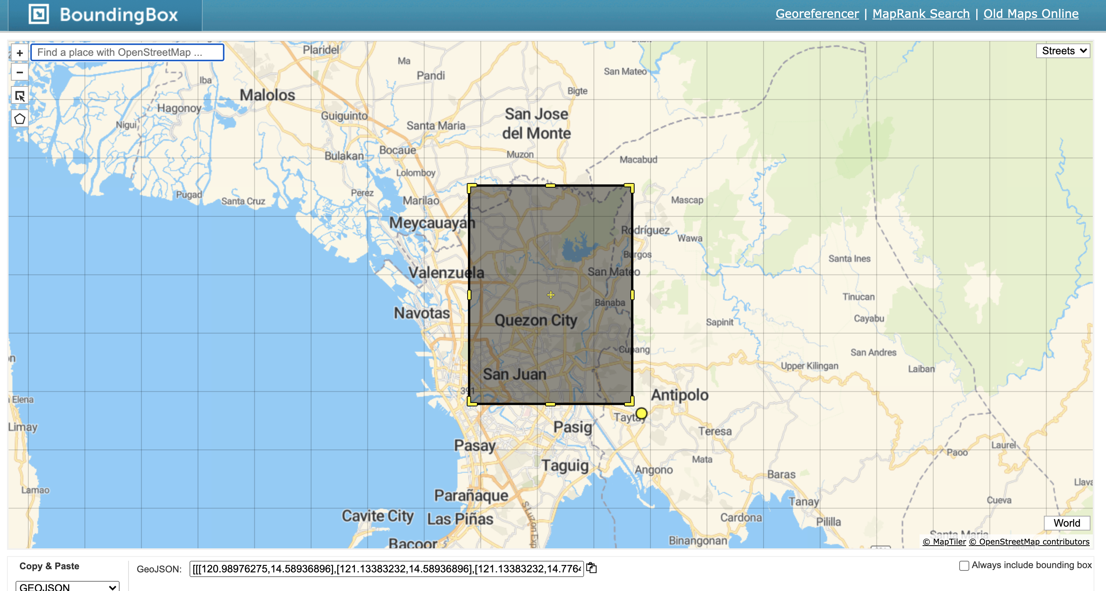
Task: Select the draw polygon tool
Action: tap(19, 119)
